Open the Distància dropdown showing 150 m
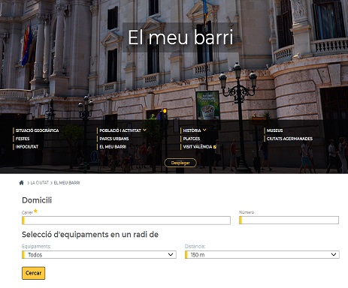 point(262,255)
